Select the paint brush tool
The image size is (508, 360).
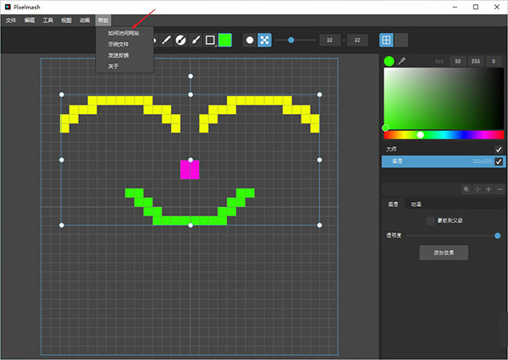click(x=195, y=40)
